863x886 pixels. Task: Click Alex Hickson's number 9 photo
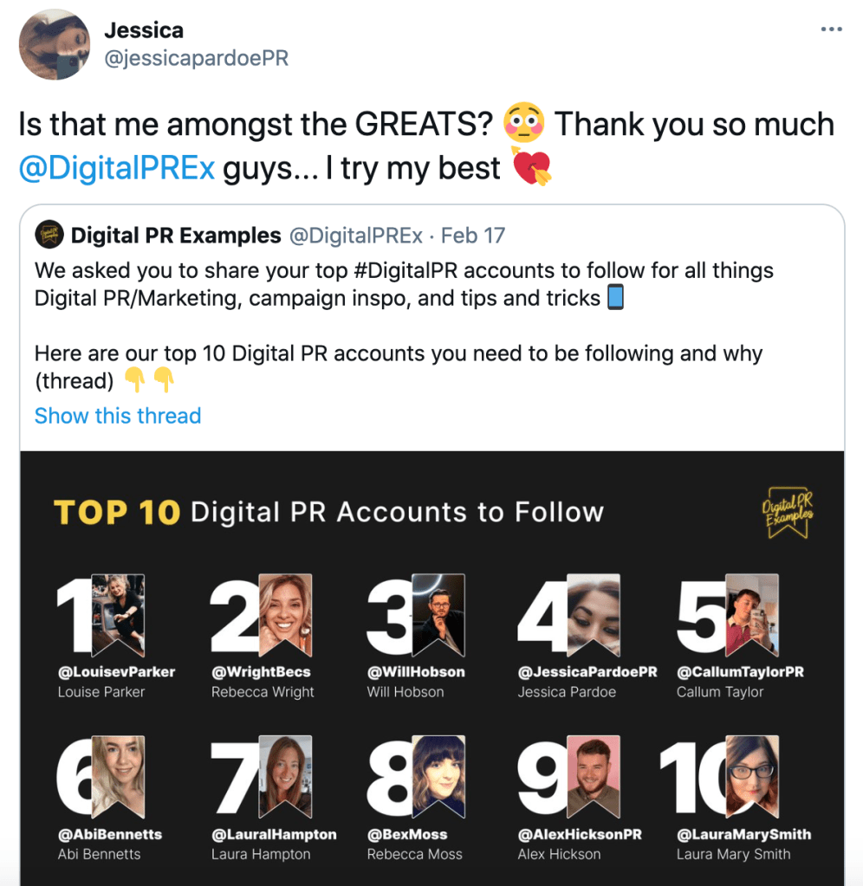594,772
